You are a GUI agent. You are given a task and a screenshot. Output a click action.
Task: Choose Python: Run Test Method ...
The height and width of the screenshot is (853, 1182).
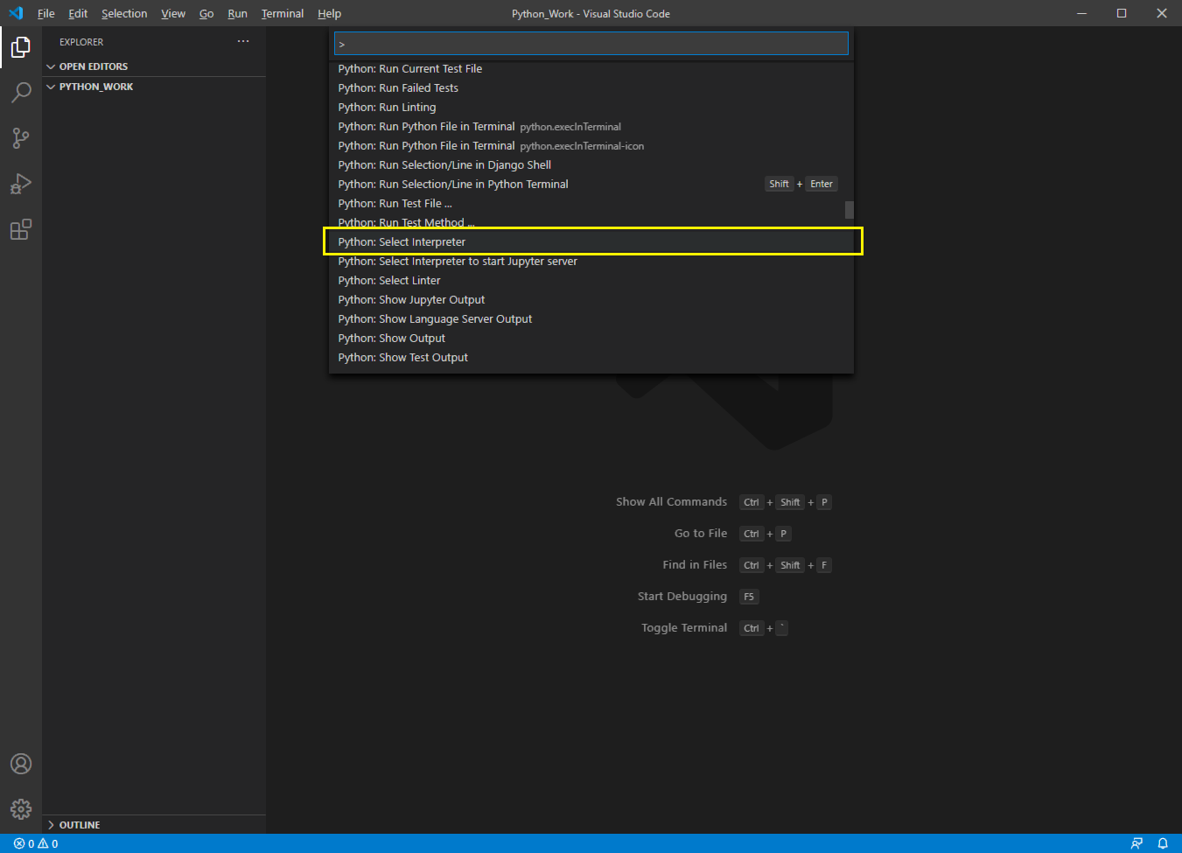coord(591,222)
